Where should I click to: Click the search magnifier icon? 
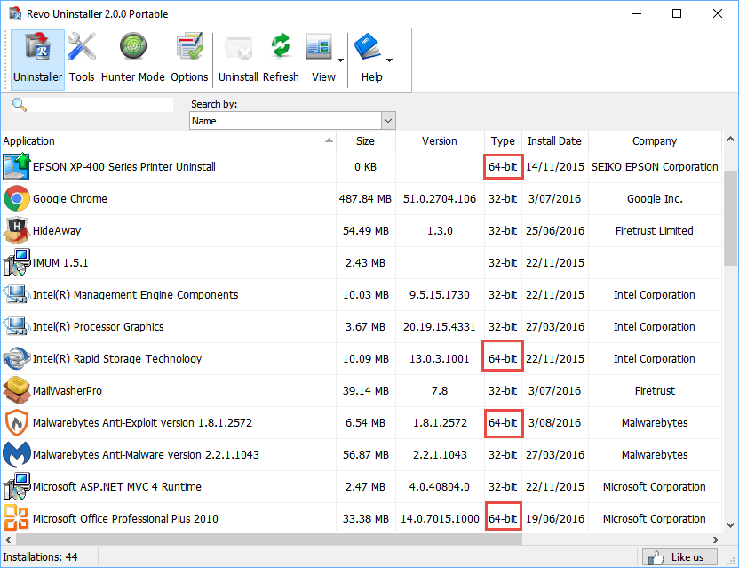coord(20,104)
